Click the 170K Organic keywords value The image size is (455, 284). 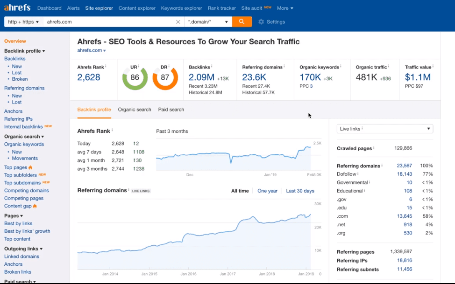pos(310,77)
